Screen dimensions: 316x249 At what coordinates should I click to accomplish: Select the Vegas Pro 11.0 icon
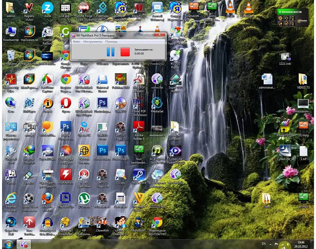click(x=11, y=226)
